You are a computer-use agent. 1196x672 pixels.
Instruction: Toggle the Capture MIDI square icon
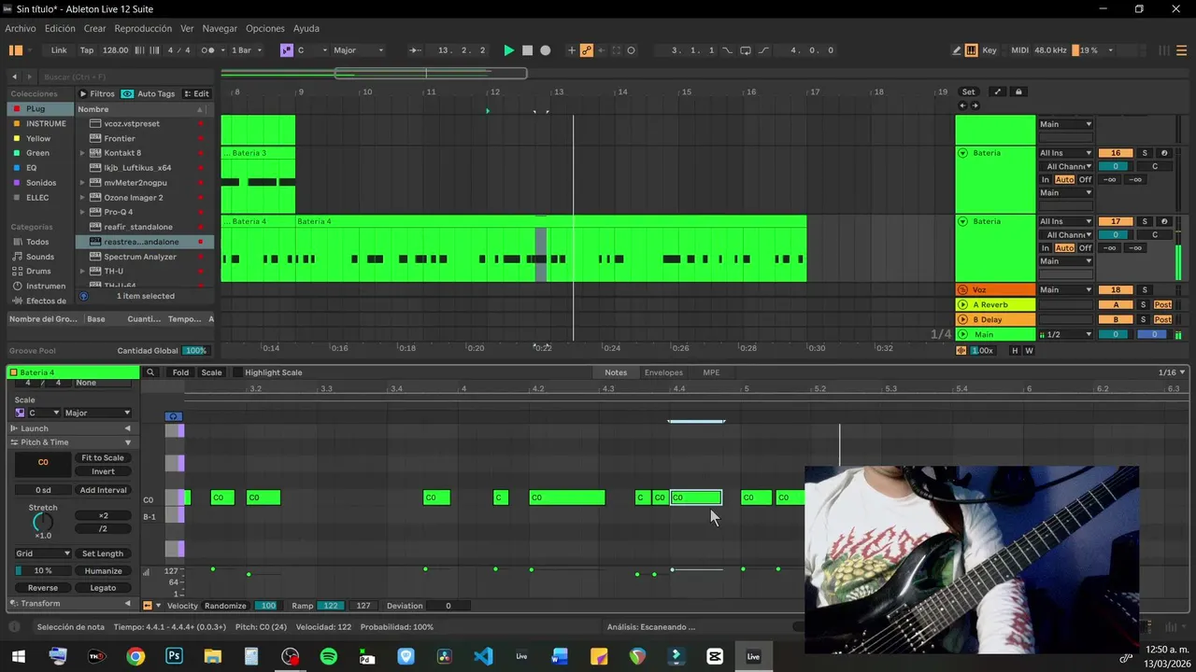point(616,50)
